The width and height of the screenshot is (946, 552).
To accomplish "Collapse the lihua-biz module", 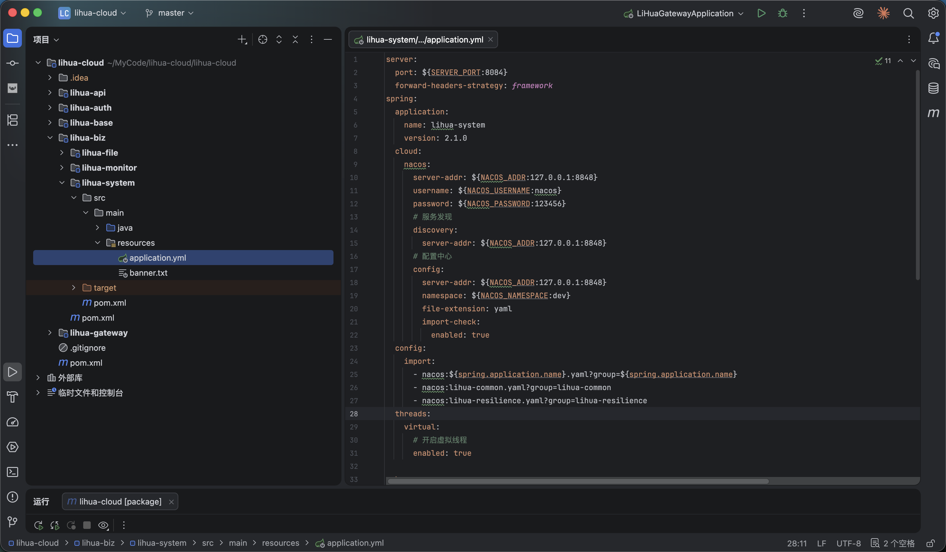I will click(x=50, y=138).
